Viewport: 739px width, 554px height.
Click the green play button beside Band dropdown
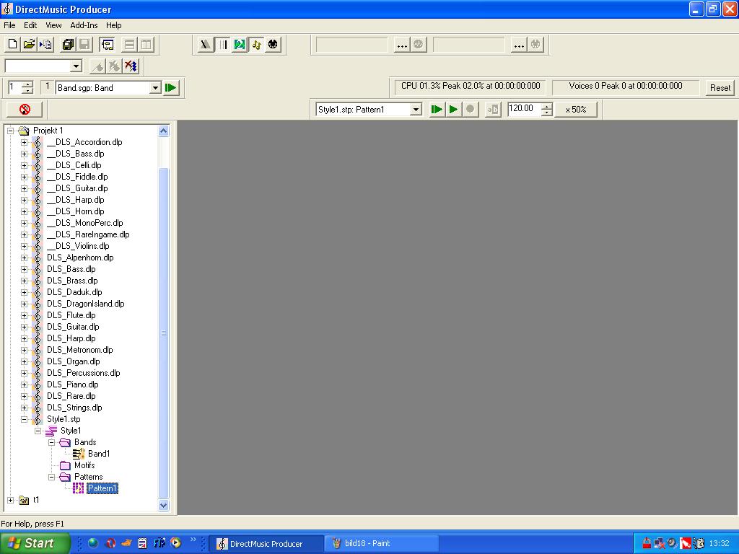171,88
